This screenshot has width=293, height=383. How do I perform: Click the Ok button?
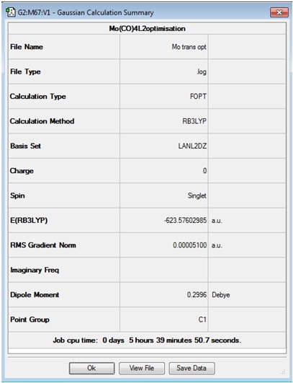click(91, 368)
